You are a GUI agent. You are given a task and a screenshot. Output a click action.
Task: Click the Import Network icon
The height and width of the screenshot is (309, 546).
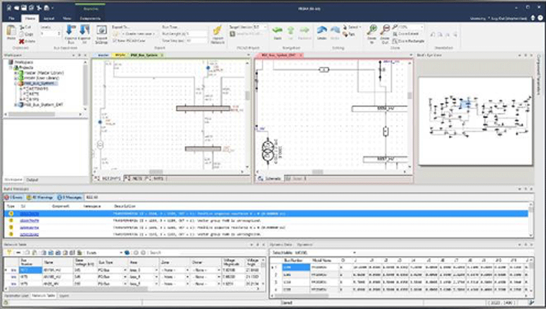(217, 32)
